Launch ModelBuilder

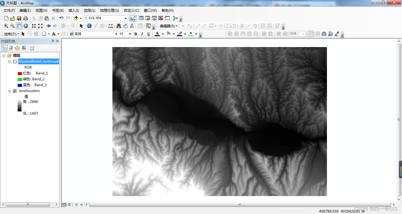pyautogui.click(x=175, y=18)
